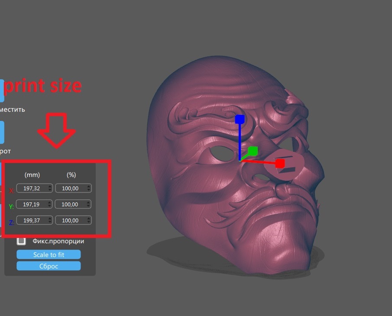Click the Z size field showing 199,37

(x=32, y=220)
